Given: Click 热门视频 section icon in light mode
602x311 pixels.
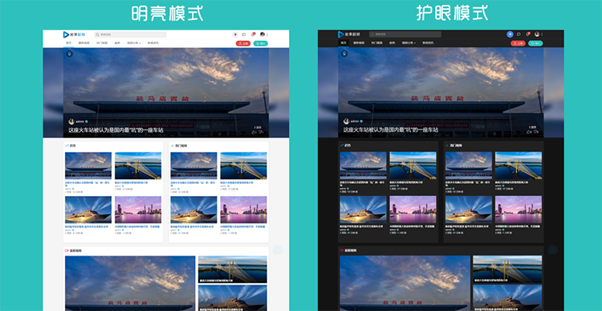Looking at the screenshot, I should [173, 145].
